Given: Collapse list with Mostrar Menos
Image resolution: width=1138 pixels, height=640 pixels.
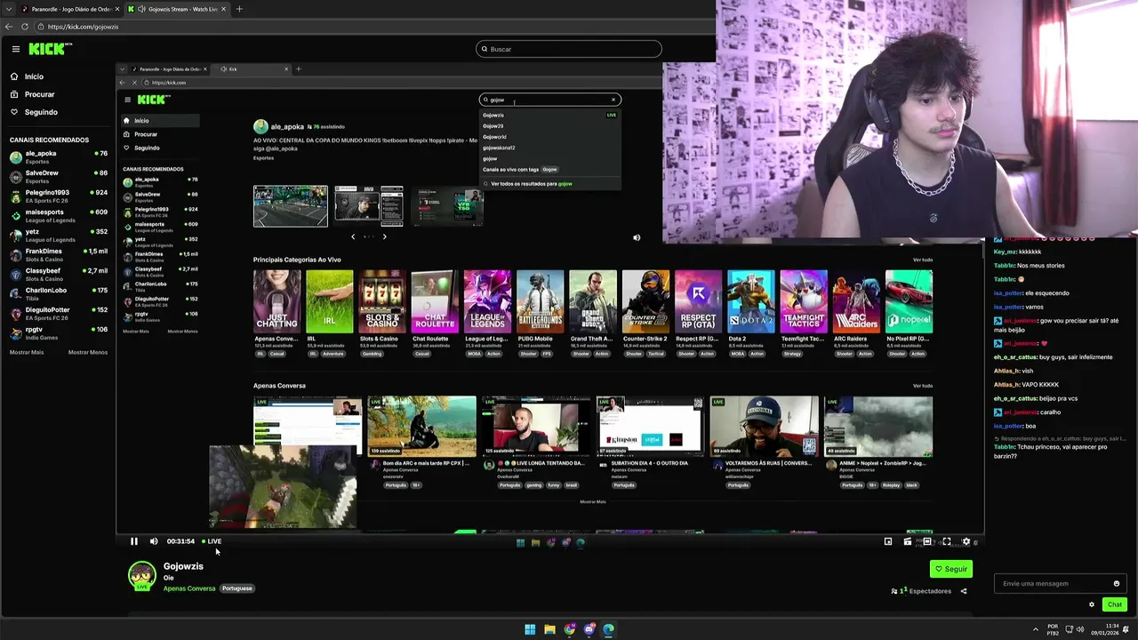Looking at the screenshot, I should click(88, 352).
